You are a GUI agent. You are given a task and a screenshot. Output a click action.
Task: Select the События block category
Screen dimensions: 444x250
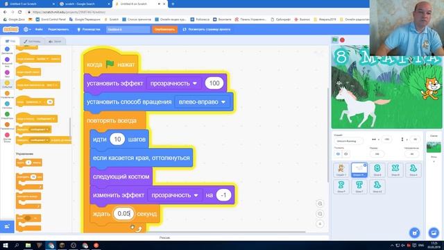tap(7, 84)
